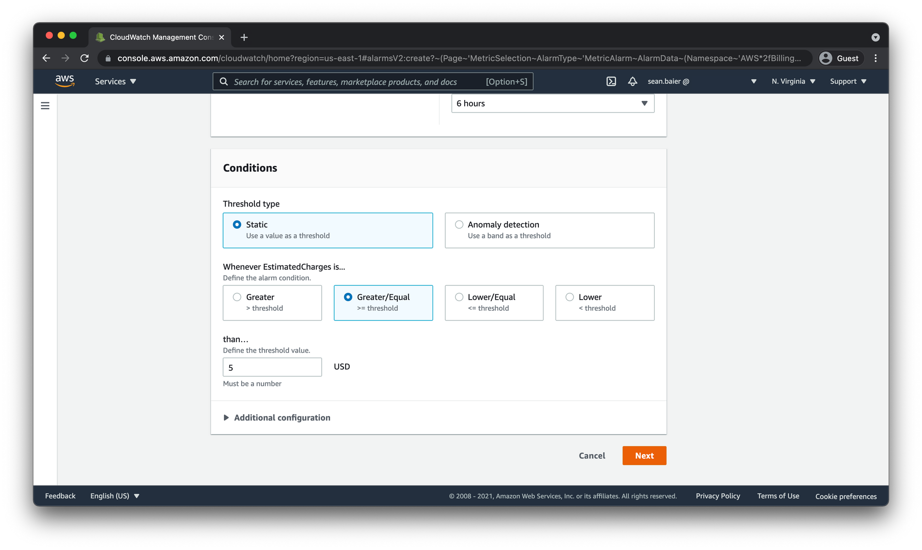Reload the page with refresh icon

(x=84, y=58)
